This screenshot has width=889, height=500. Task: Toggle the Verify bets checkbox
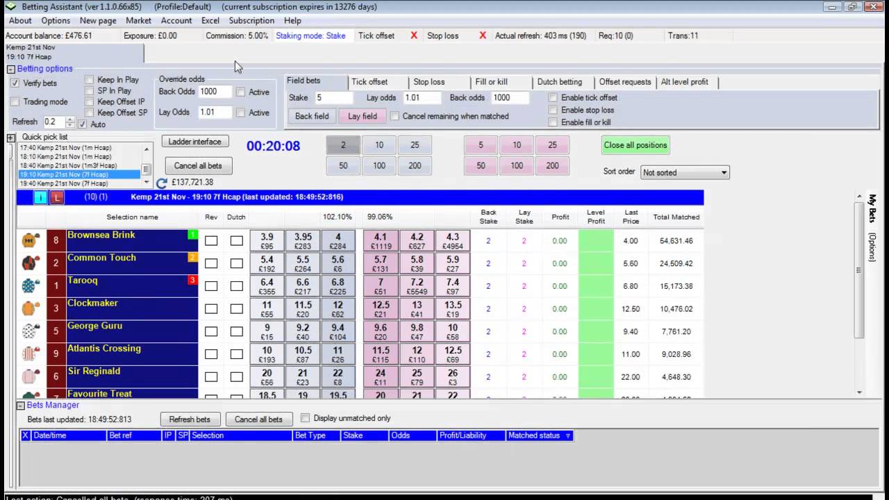(x=15, y=83)
